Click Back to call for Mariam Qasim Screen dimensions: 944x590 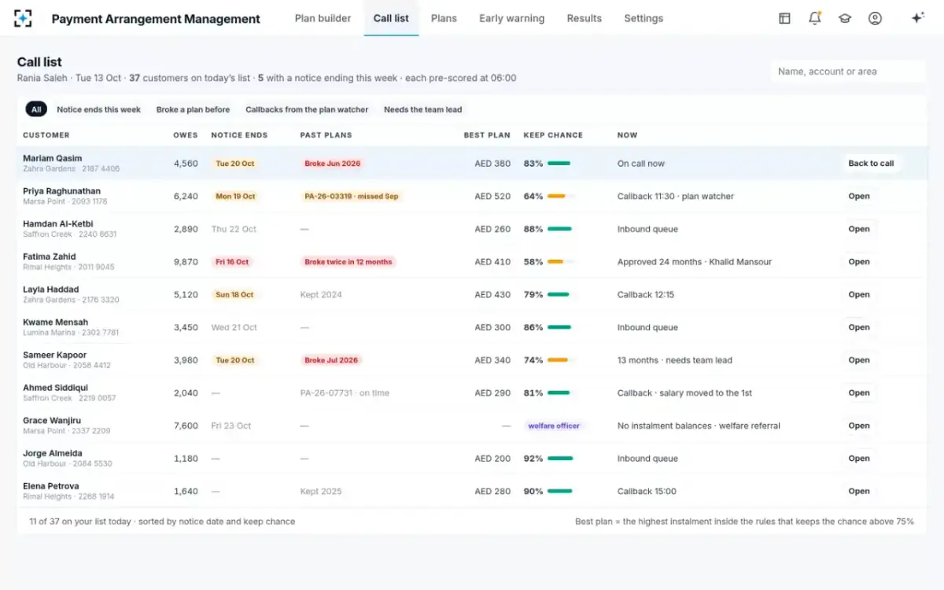[x=871, y=164]
